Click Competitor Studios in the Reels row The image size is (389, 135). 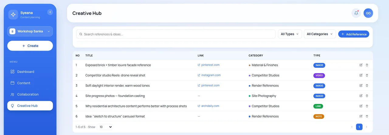click(x=264, y=75)
